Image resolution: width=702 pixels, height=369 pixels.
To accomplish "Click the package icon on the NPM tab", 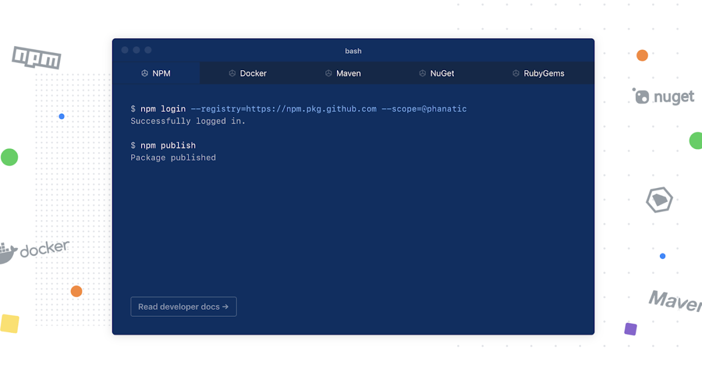I will click(144, 73).
